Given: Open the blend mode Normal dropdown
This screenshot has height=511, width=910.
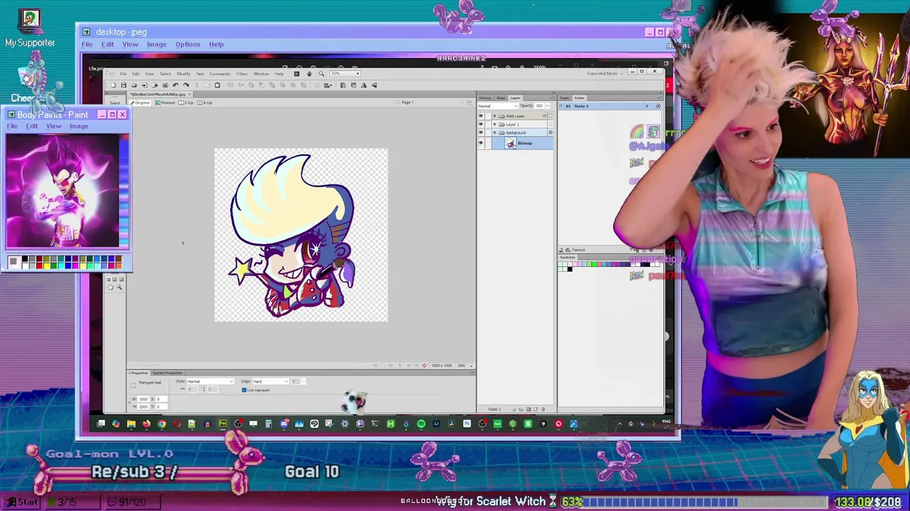Looking at the screenshot, I should 498,106.
